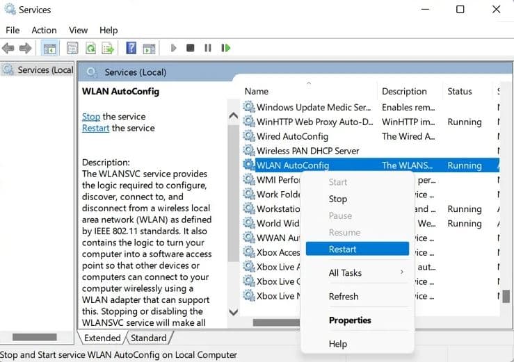Click Export List toolbar icon
Viewport: 514px width, 362px height.
(x=108, y=49)
